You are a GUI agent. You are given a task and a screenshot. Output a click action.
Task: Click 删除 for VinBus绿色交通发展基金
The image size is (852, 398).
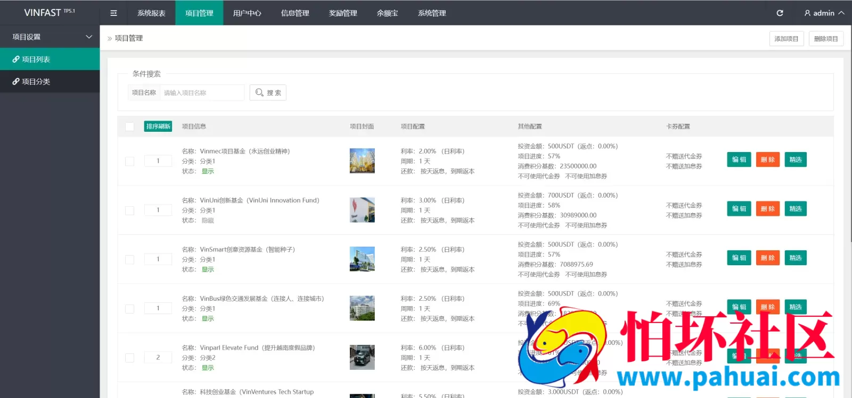click(768, 307)
